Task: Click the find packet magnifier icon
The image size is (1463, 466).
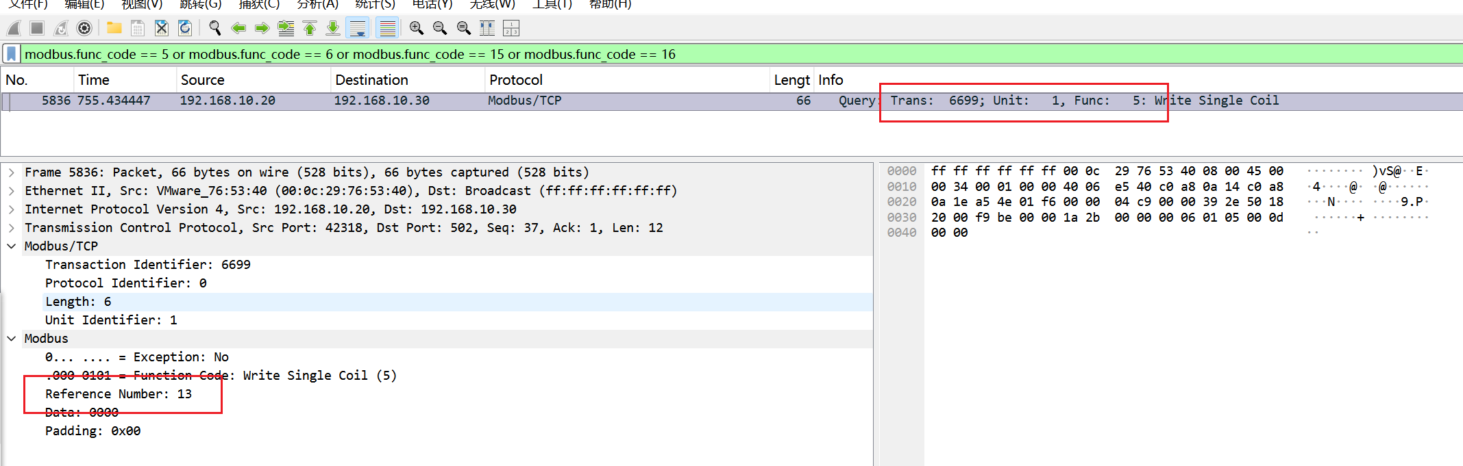Action: (x=214, y=28)
